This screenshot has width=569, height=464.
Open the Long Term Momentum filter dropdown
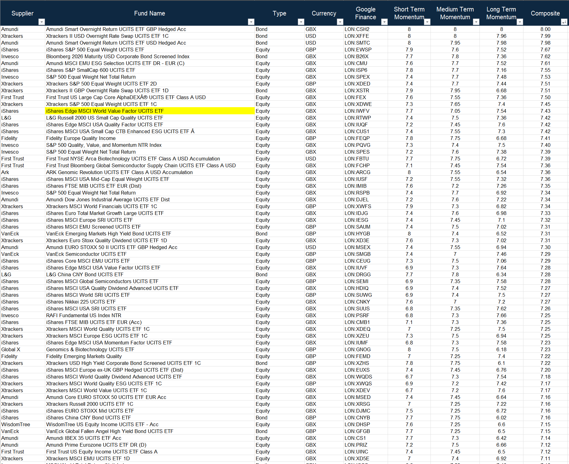tap(520, 22)
